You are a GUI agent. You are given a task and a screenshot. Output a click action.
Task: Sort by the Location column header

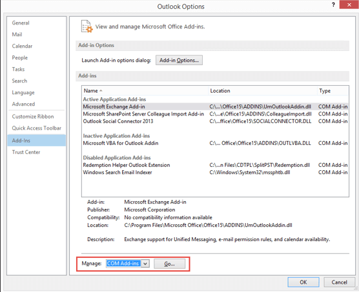point(262,91)
